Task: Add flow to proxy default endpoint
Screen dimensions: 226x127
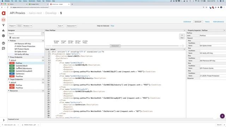Action: click(x=43, y=60)
